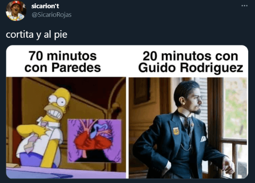Click the purple heart x-ray inset
The height and width of the screenshot is (183, 255).
[x=94, y=141]
